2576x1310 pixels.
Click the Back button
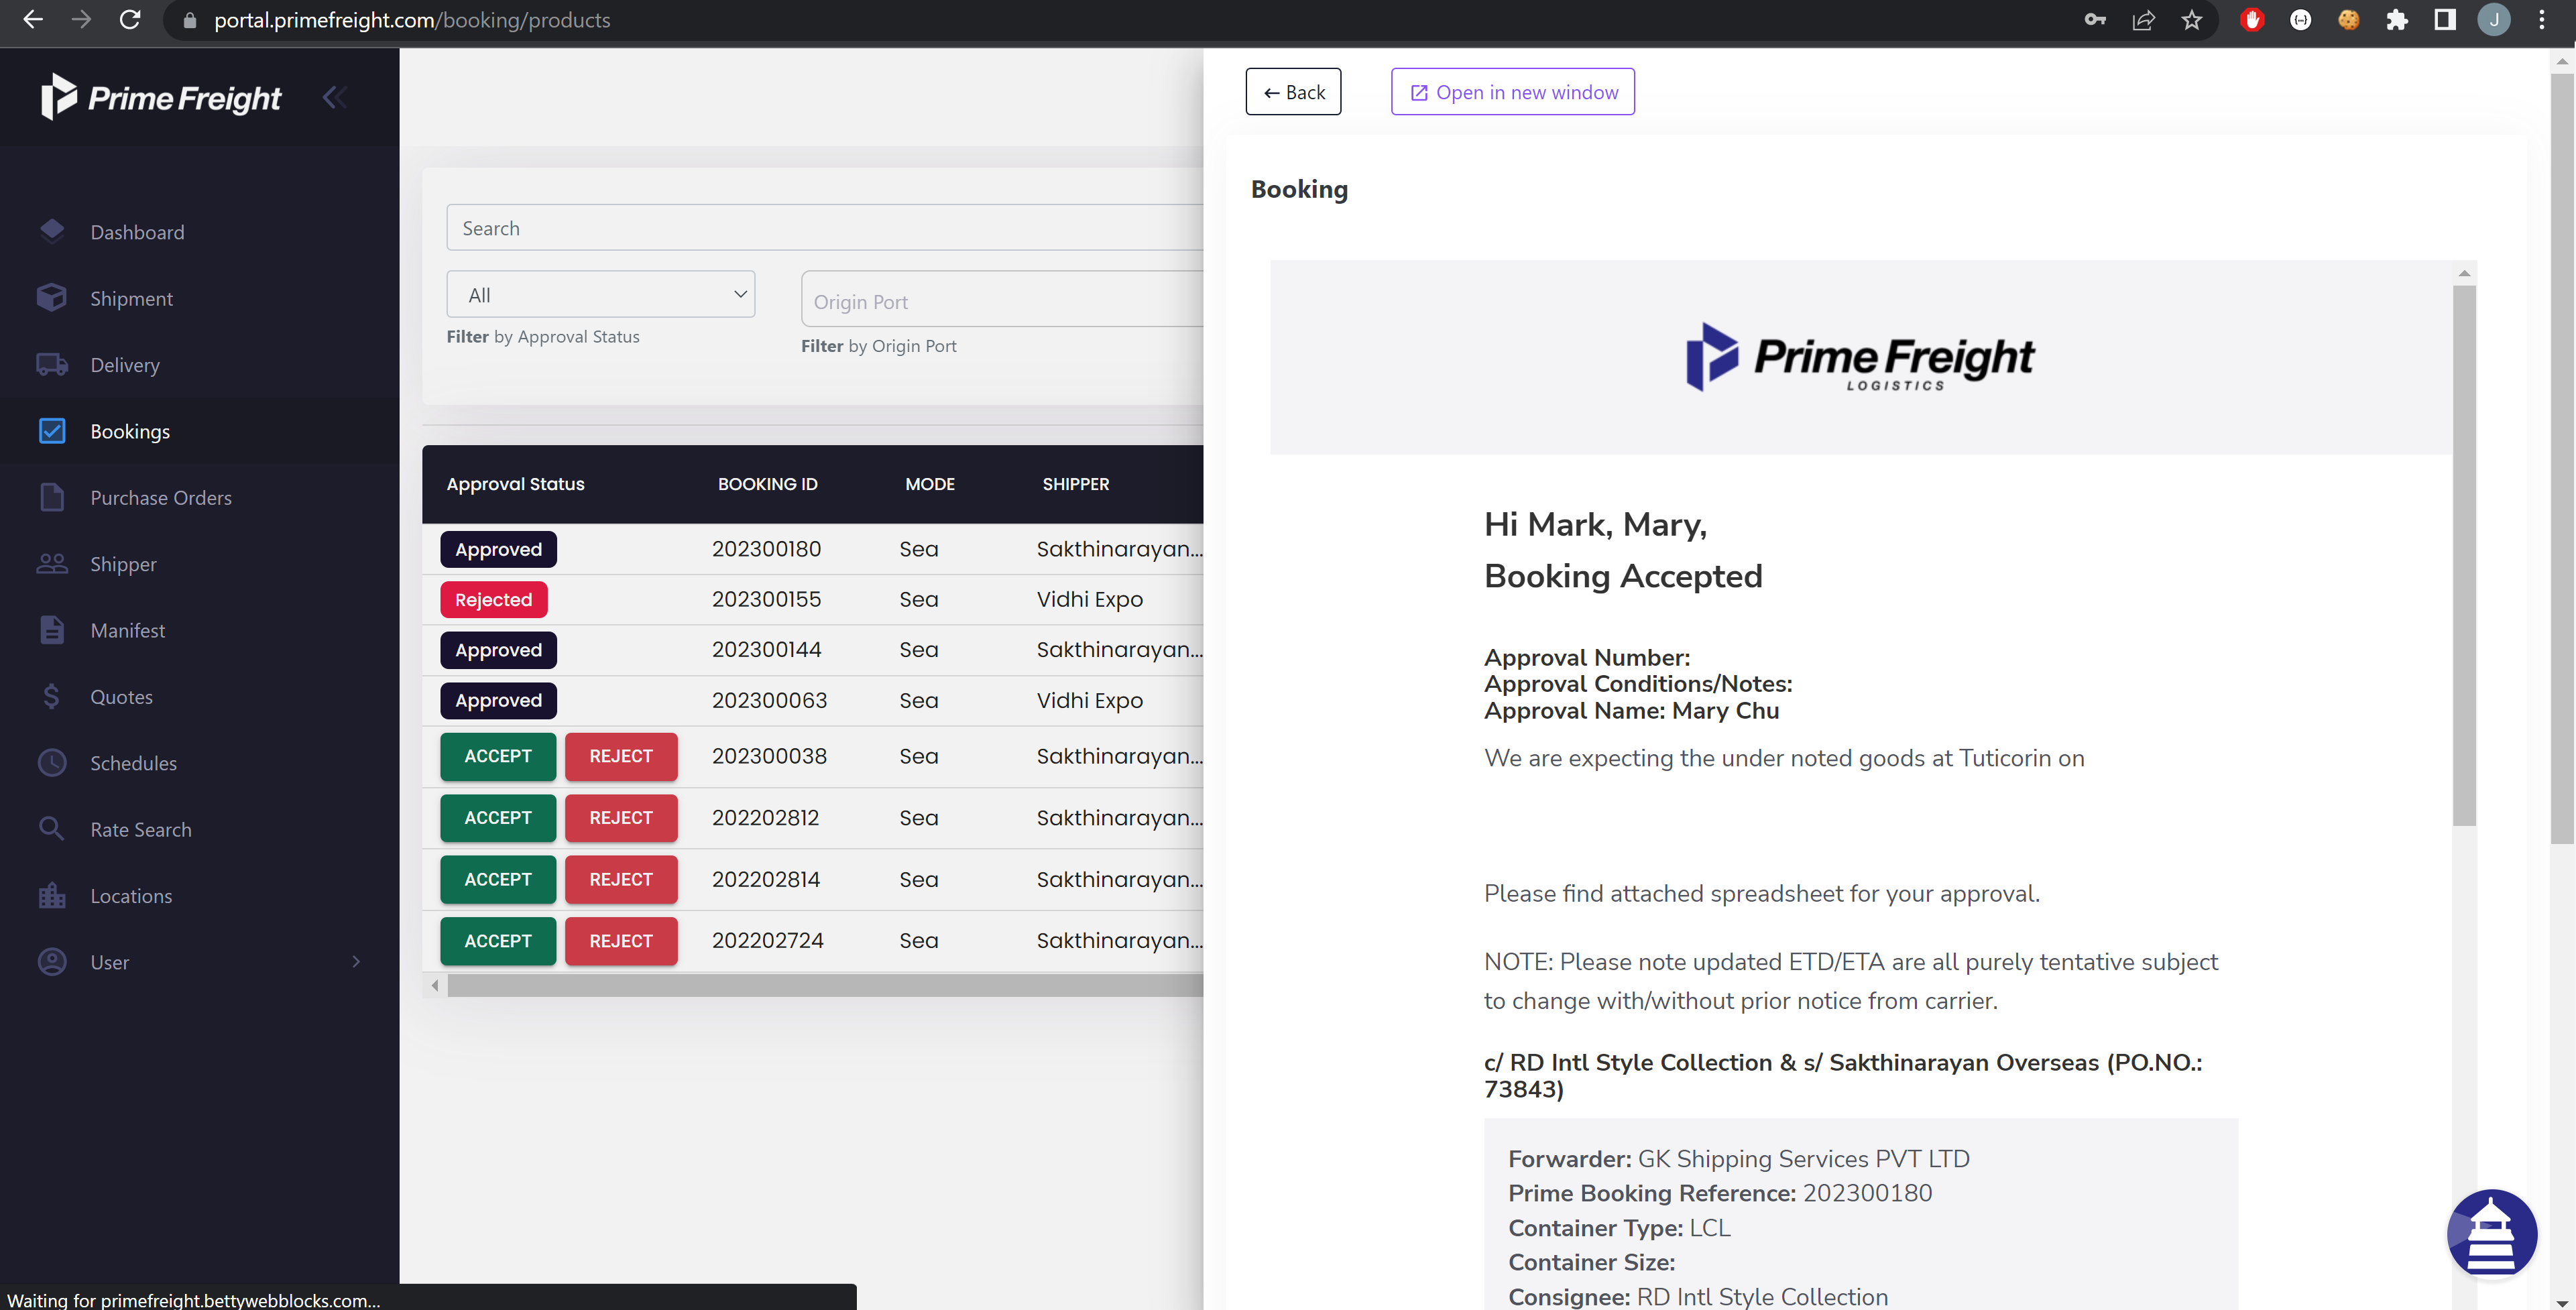click(1293, 92)
